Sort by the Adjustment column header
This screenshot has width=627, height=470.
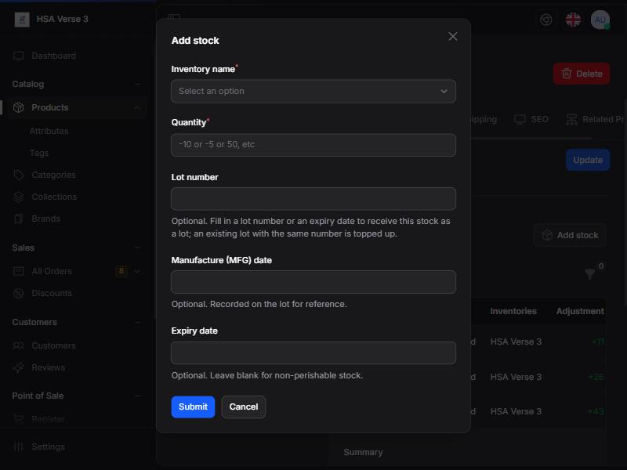click(x=580, y=311)
